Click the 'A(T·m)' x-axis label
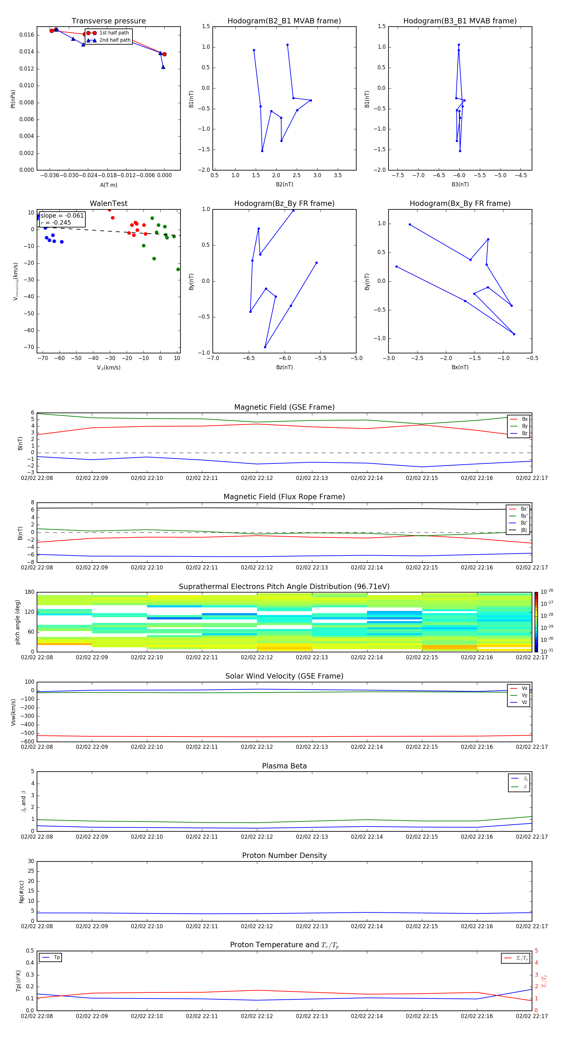The width and height of the screenshot is (569, 1044). click(x=108, y=185)
